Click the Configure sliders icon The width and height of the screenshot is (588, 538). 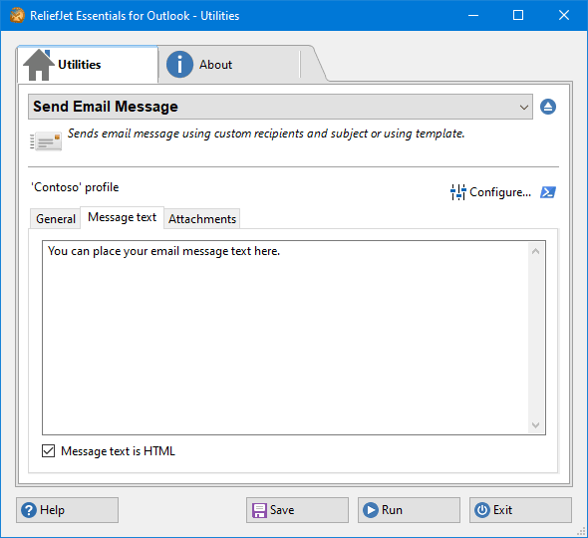click(457, 192)
